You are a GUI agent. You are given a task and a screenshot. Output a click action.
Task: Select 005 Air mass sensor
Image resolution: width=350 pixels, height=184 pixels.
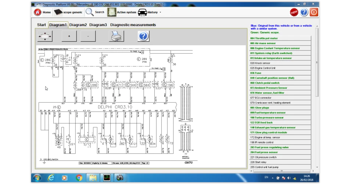point(280,43)
